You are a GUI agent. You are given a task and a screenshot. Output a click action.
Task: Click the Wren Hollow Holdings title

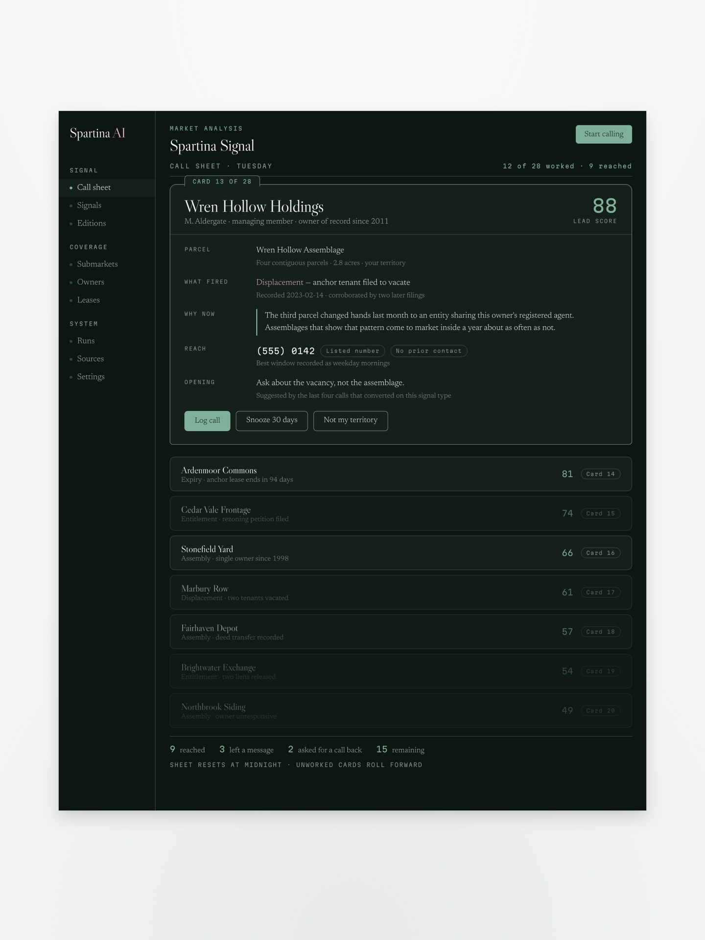[254, 207]
